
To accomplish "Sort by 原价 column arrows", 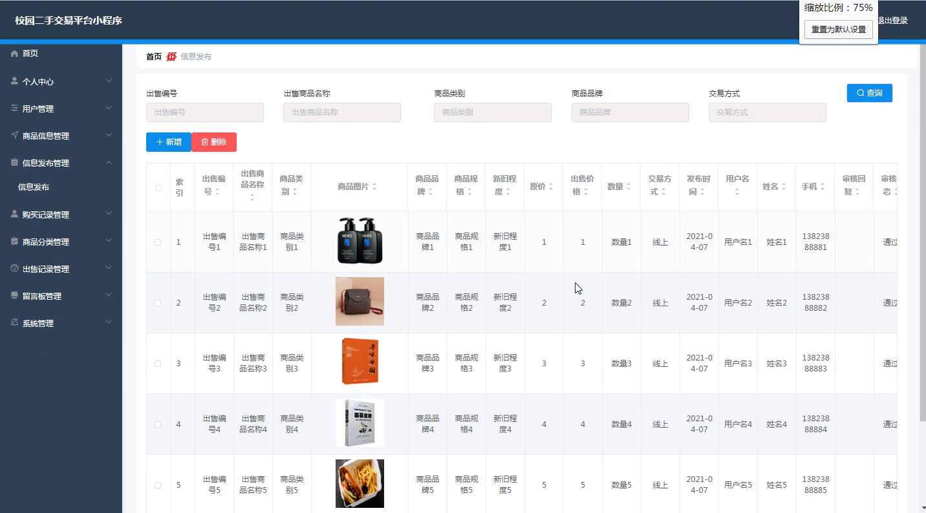I will (x=551, y=187).
